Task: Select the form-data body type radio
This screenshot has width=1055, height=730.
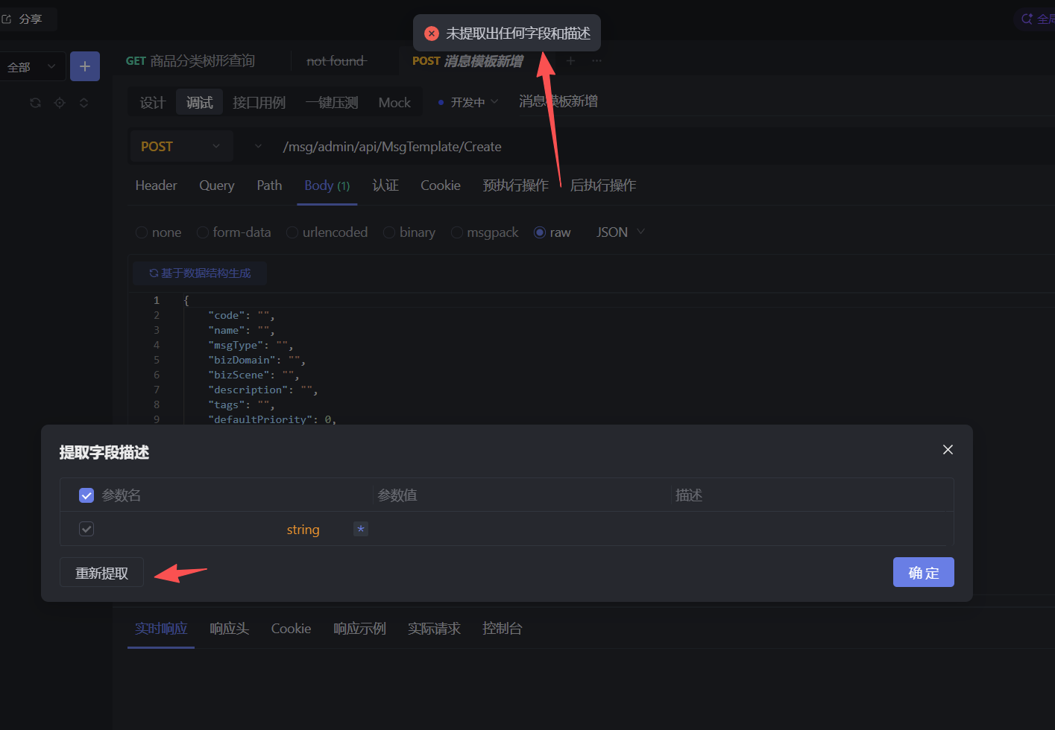Action: click(202, 232)
